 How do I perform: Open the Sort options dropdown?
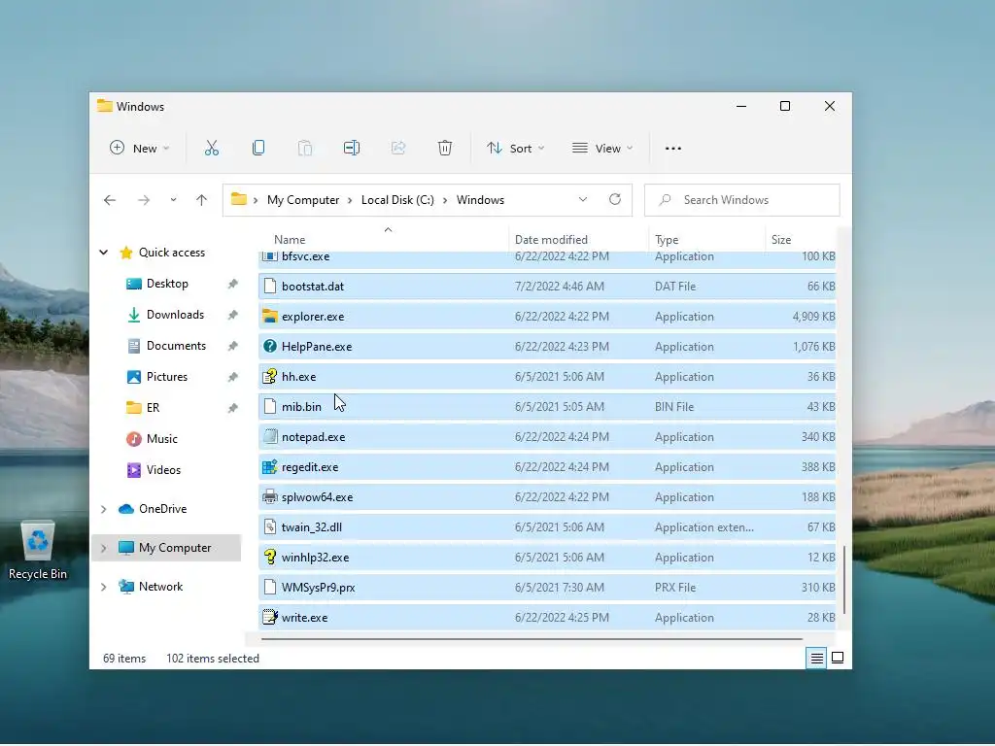[515, 149]
